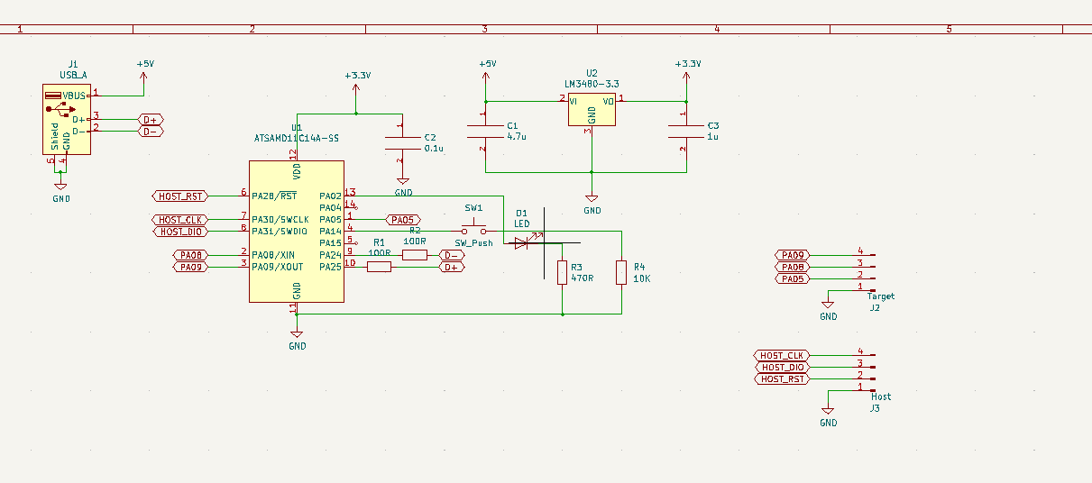Click the 'PA28/RST' pin name on U1
The width and height of the screenshot is (1092, 483).
(275, 196)
